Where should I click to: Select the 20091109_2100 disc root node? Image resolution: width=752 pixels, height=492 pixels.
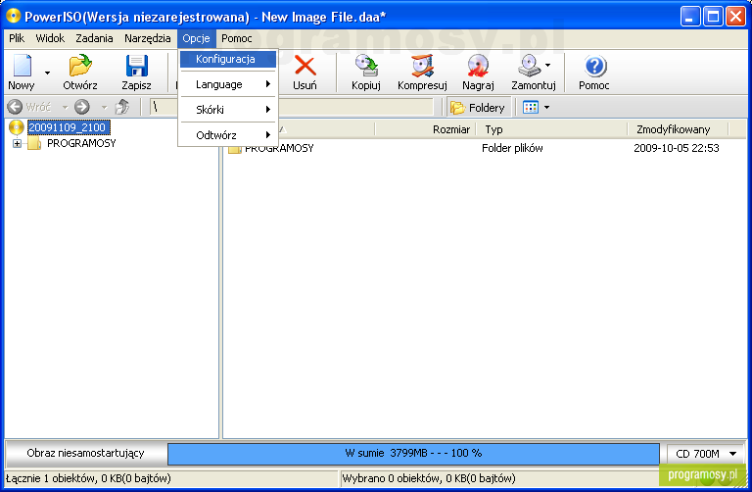(x=68, y=127)
